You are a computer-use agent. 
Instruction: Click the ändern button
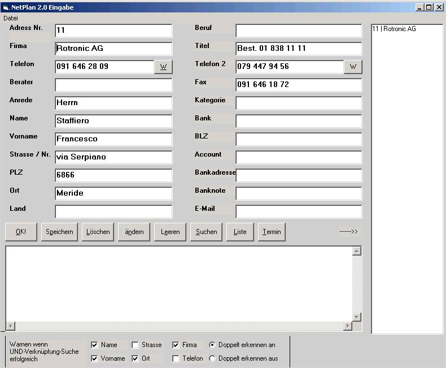coord(134,232)
